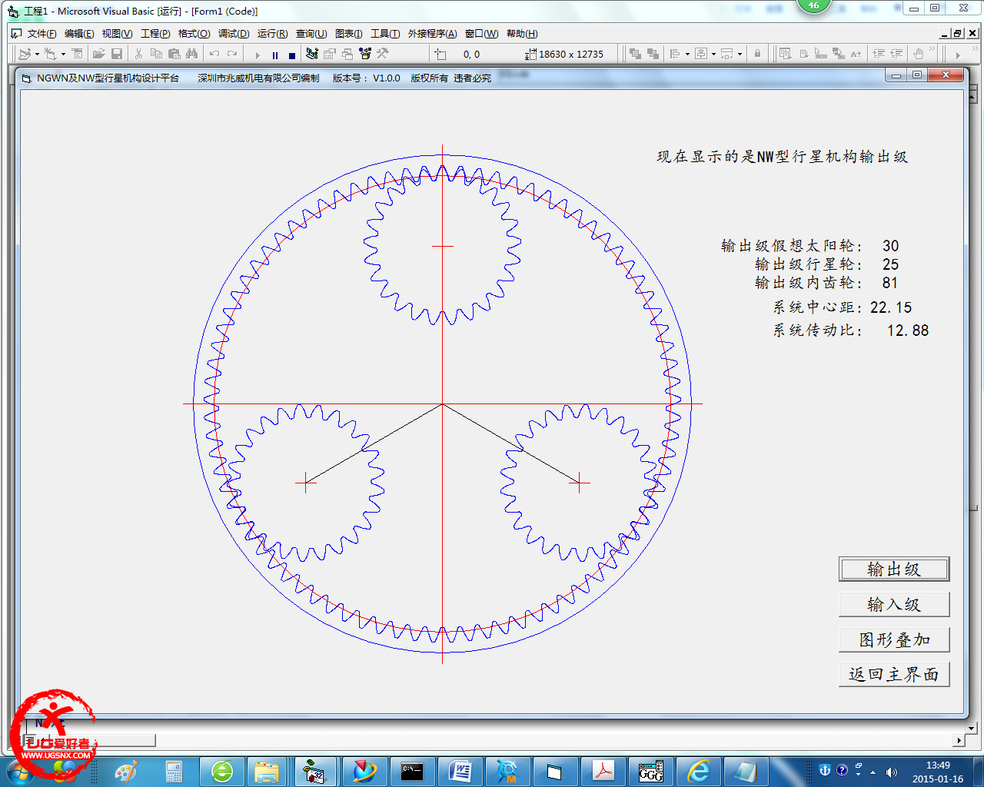Click the Cut scissors icon
The height and width of the screenshot is (787, 984).
point(138,54)
